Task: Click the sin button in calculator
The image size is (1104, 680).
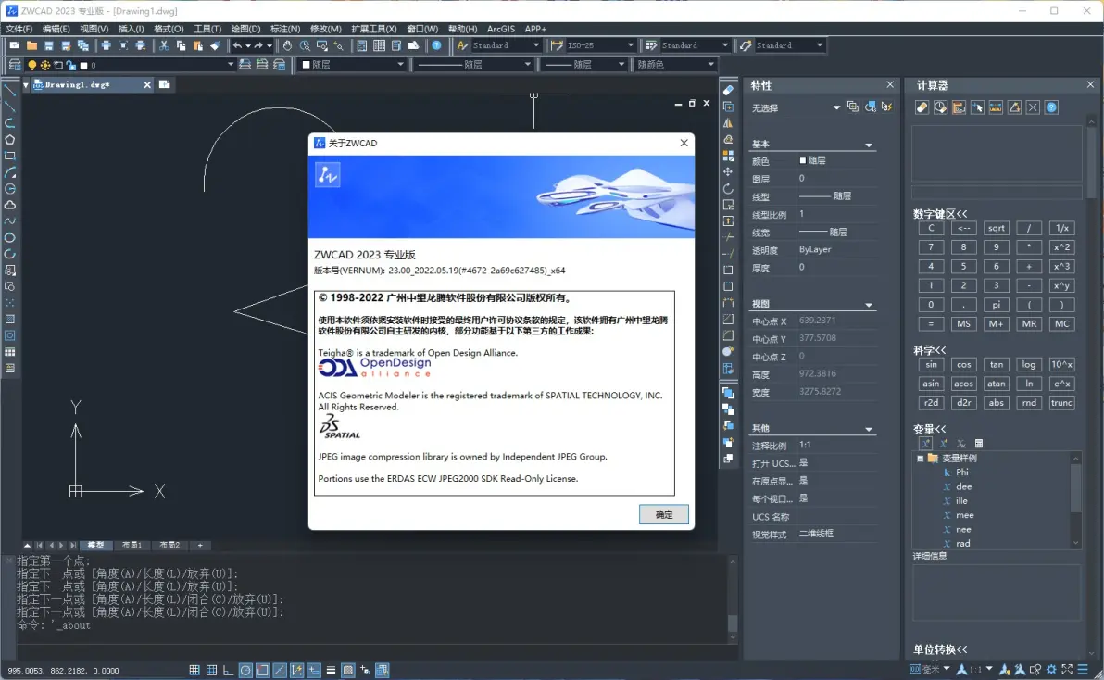Action: [x=931, y=365]
